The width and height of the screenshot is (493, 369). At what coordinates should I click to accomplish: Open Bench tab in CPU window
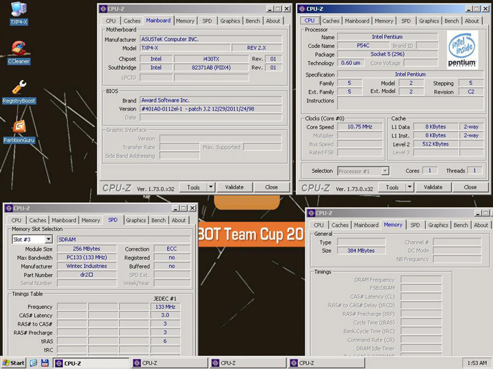pos(451,21)
